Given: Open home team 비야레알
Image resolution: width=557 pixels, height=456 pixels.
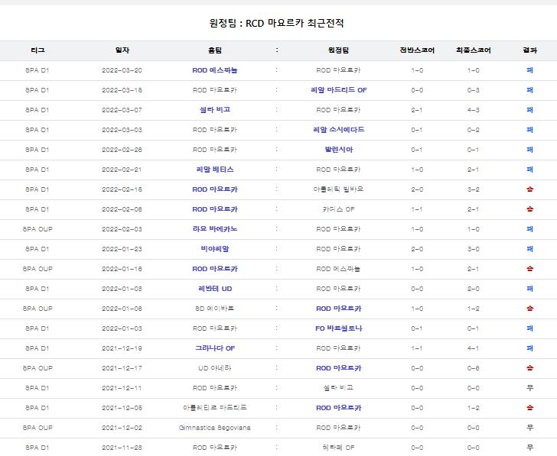Looking at the screenshot, I should 215,249.
